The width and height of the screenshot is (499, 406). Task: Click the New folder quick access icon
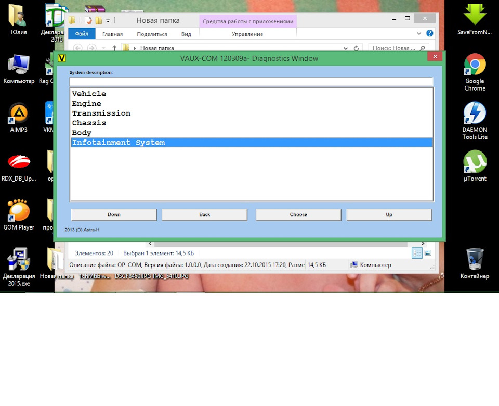[99, 21]
